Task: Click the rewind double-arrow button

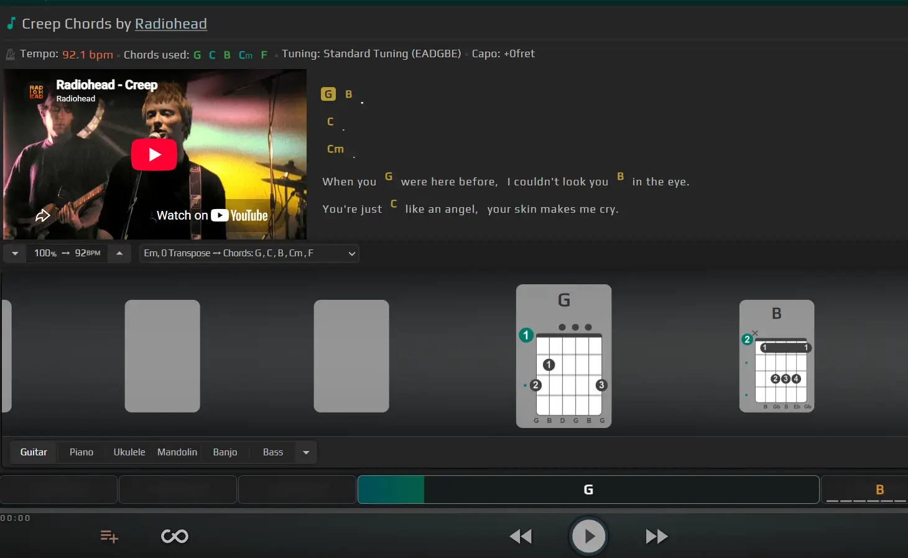Action: (521, 536)
